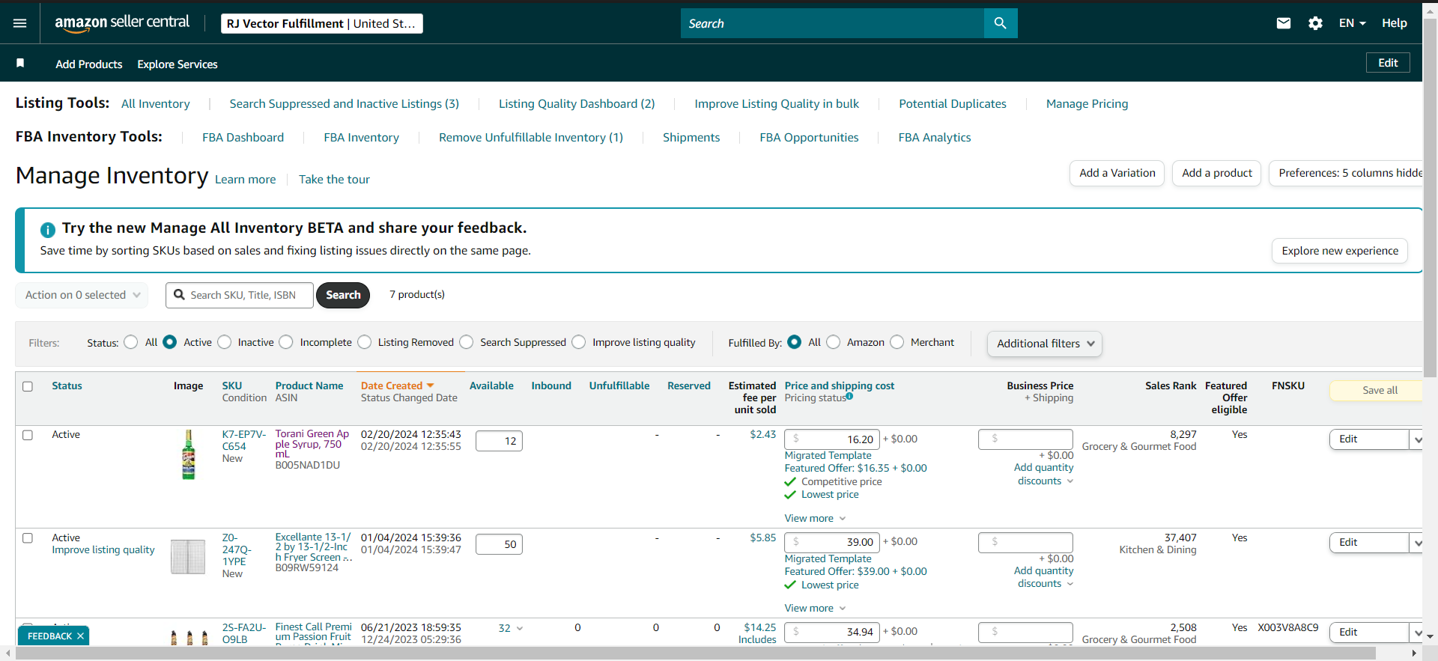
Task: Click the horizontal scrollbar at page bottom
Action: coord(695,654)
